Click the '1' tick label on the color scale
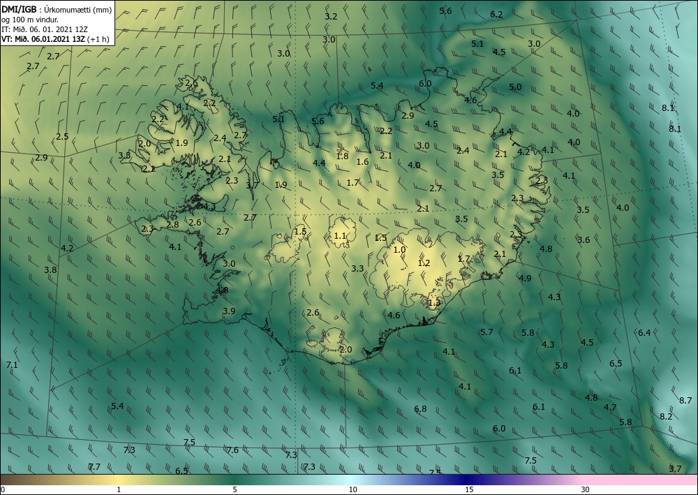698x495 pixels. (x=119, y=489)
